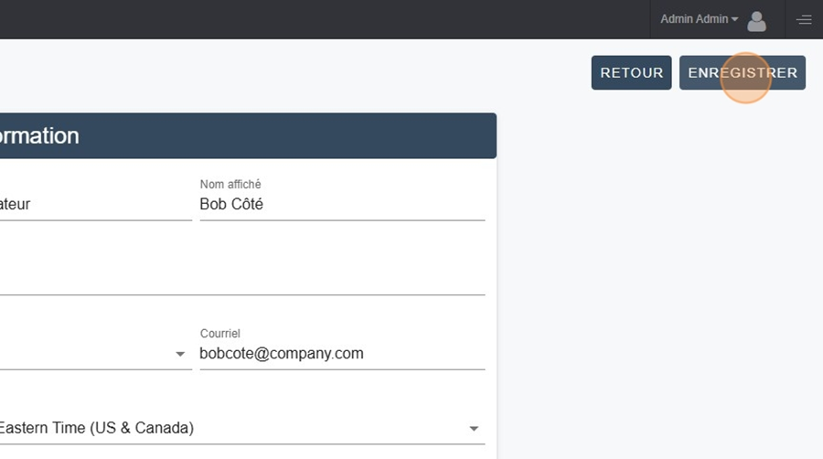This screenshot has height=459, width=823.
Task: Expand the dropdown arrow left of Courriel
Action: pos(180,354)
